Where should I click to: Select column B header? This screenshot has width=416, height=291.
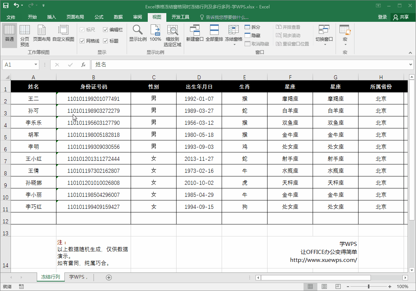[94, 77]
